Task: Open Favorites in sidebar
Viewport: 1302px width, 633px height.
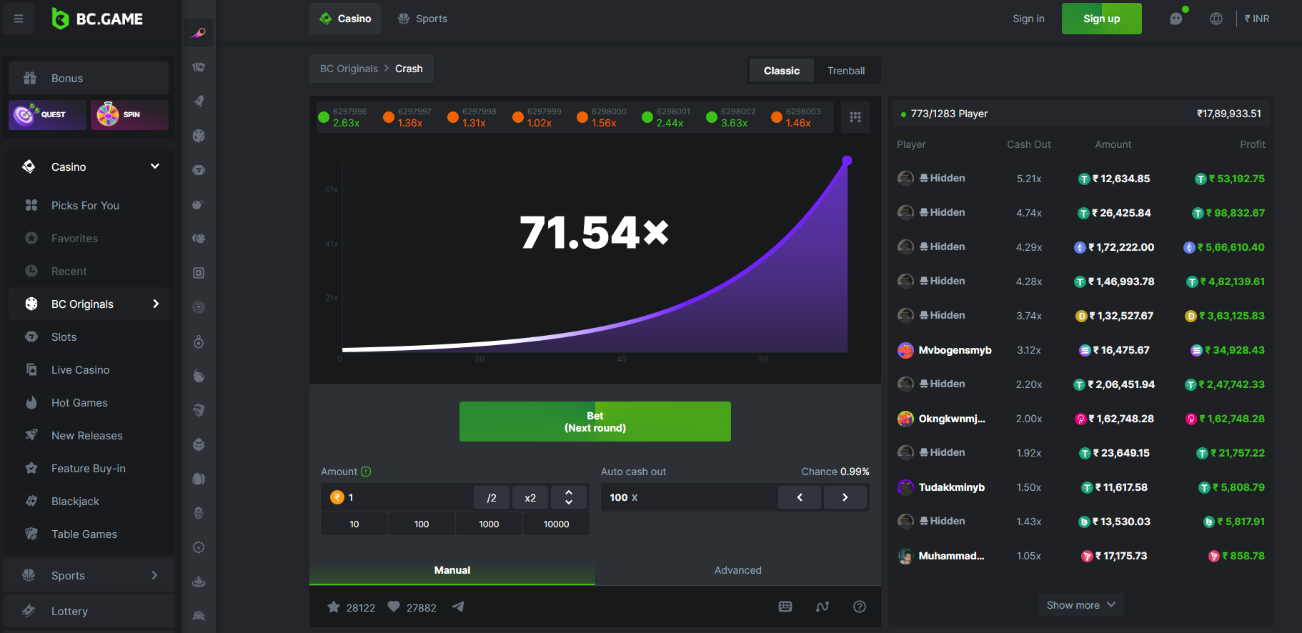Action: pos(89,239)
